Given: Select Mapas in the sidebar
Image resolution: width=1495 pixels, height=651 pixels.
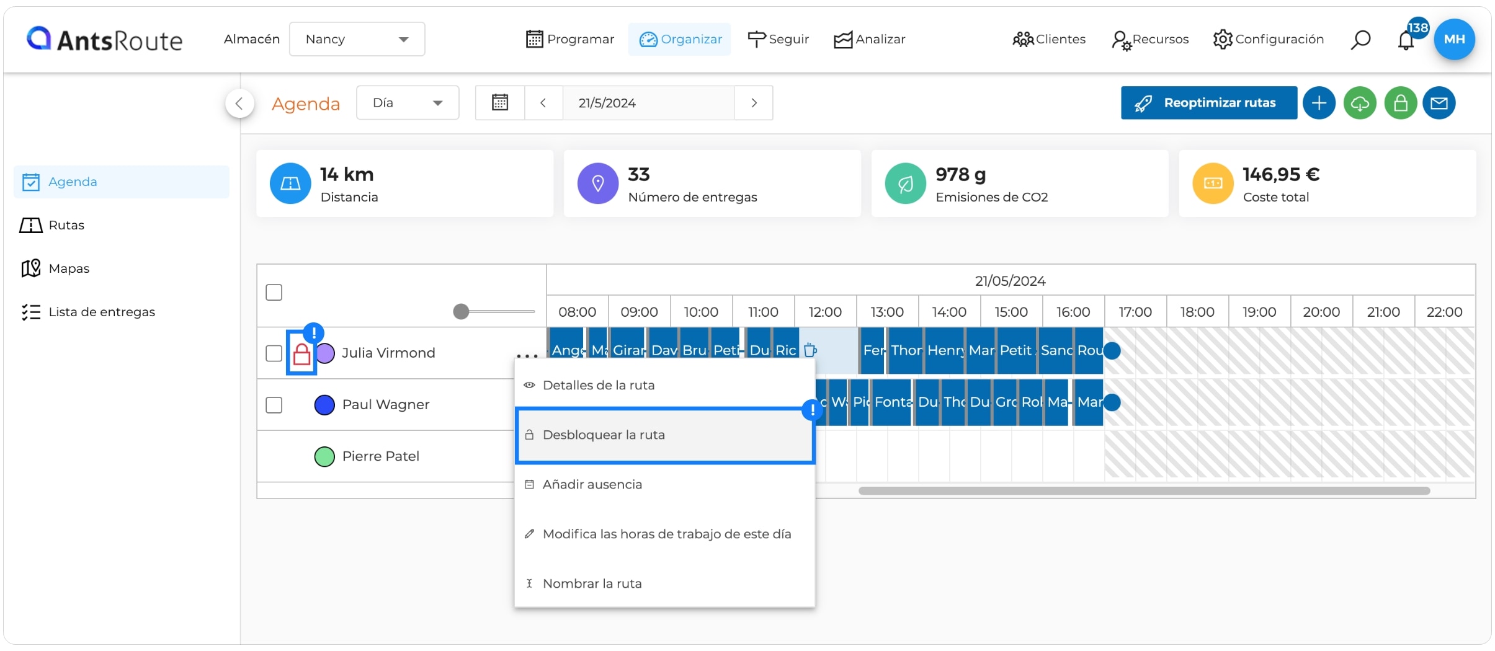Looking at the screenshot, I should click(55, 268).
